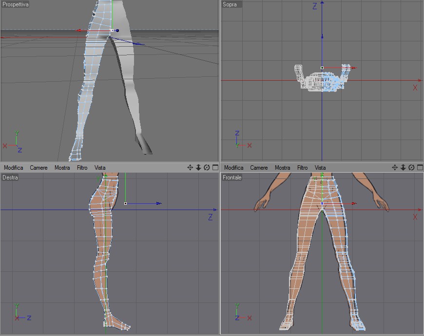
Task: Open the Filtro menu of the Destra viewport
Action: point(82,168)
